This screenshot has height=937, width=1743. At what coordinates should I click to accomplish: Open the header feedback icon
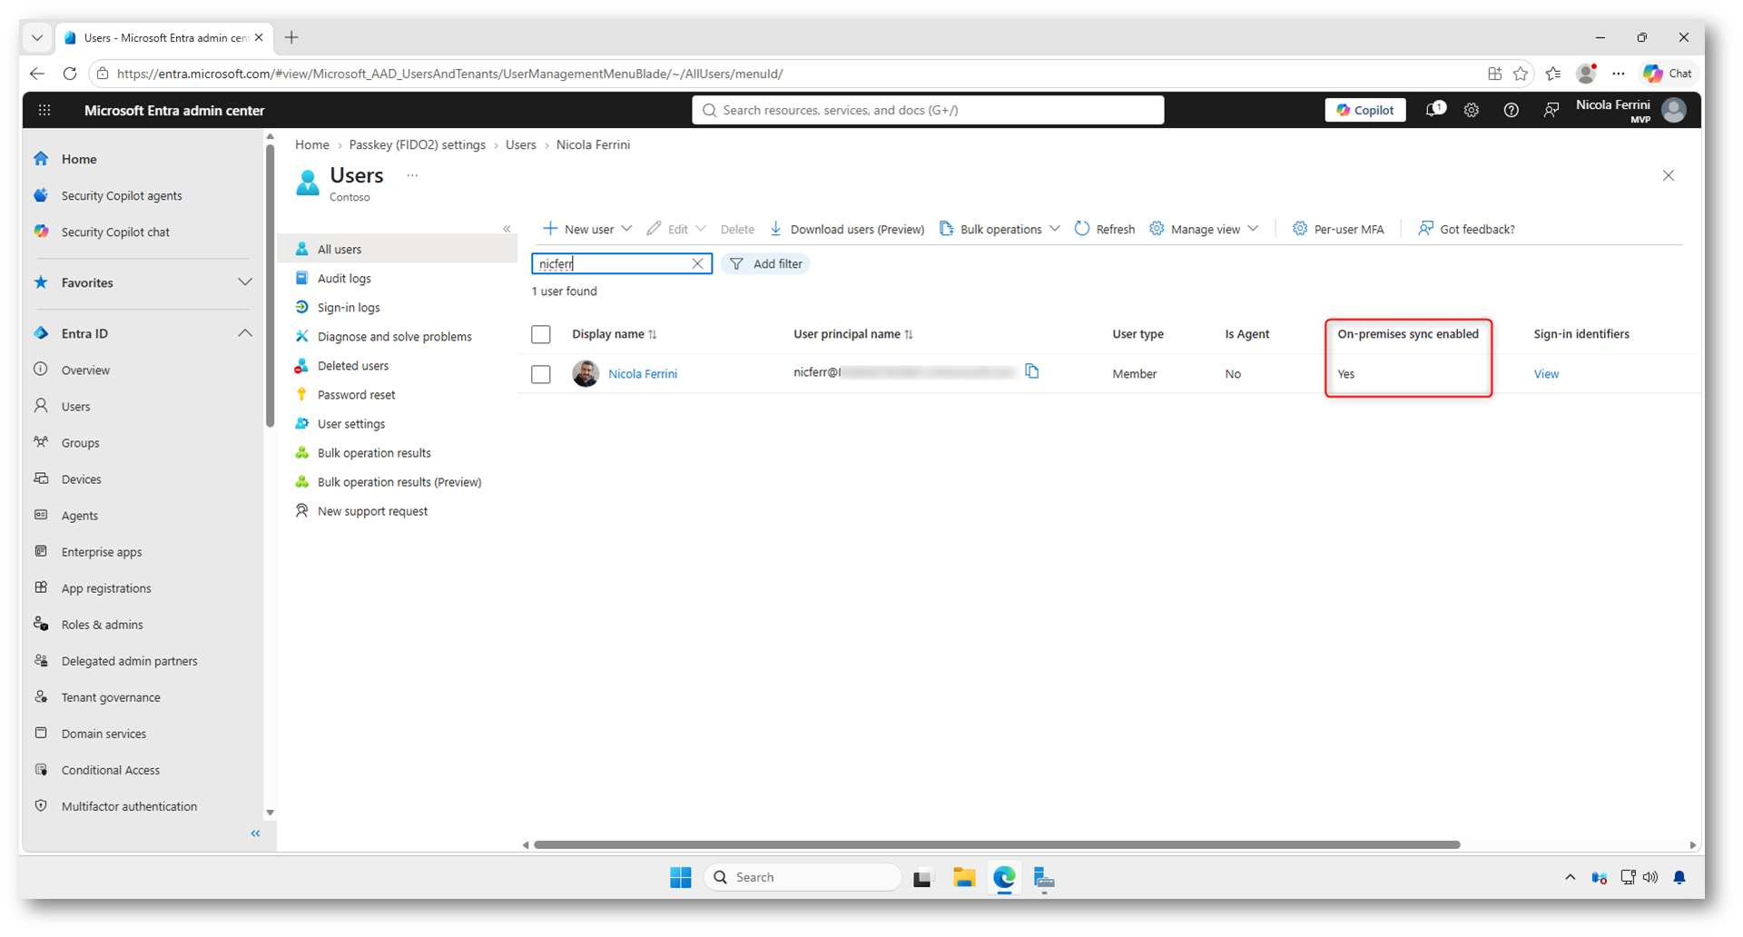[x=1551, y=110]
